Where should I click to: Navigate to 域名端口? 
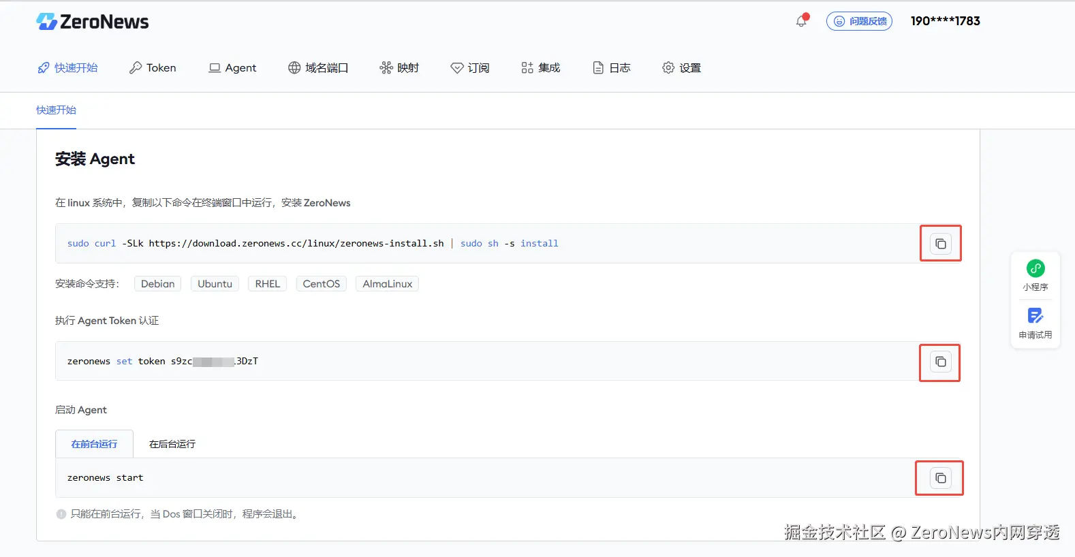point(318,67)
